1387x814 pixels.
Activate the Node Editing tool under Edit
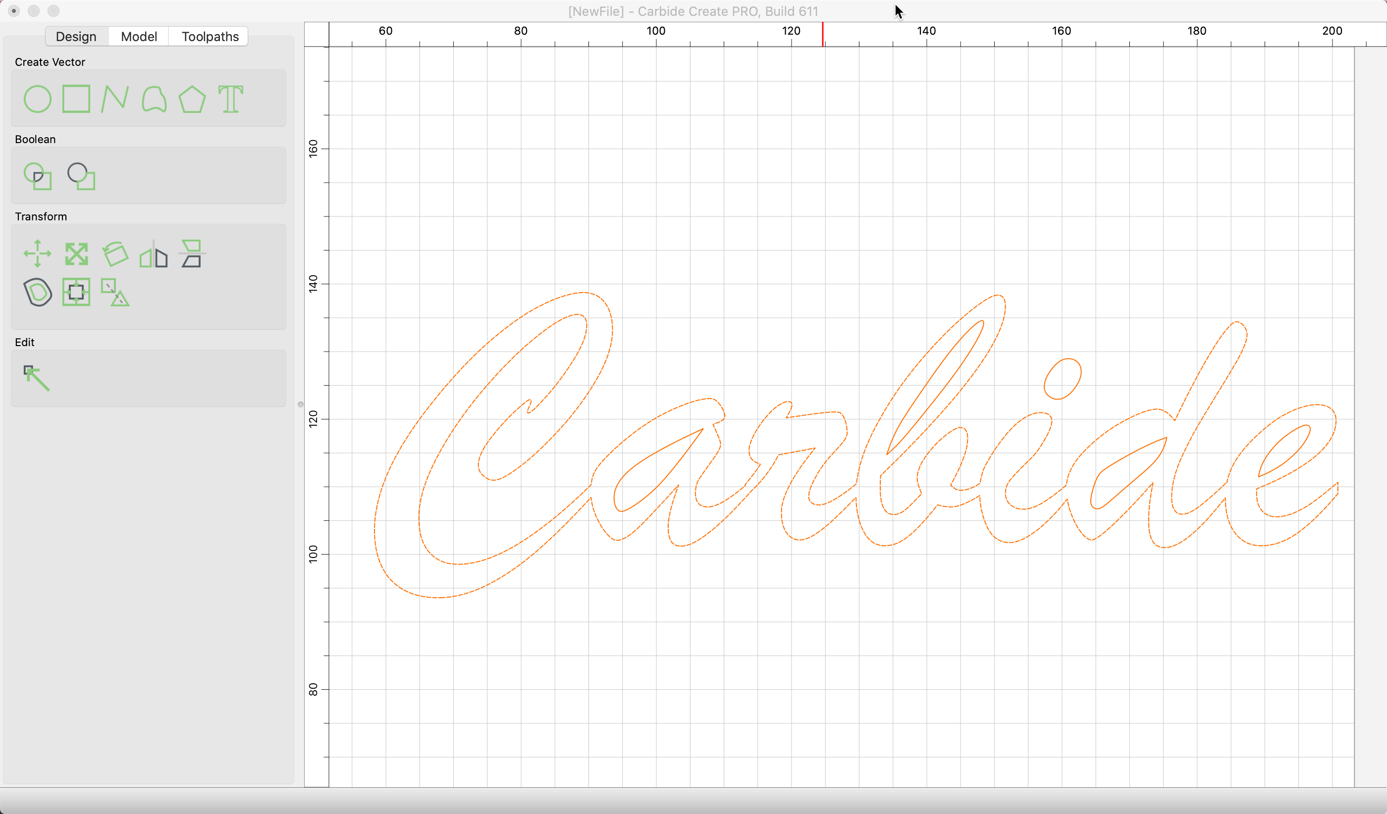[38, 378]
